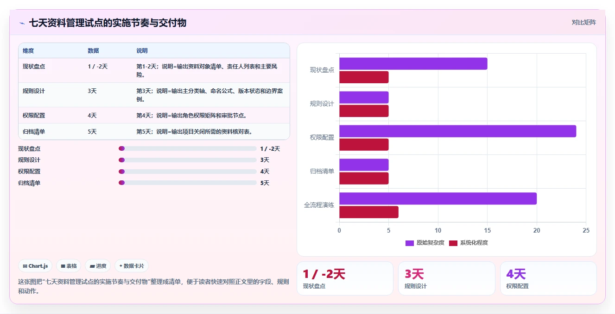Click the lightning icon beside the title
615x314 pixels.
tap(22, 23)
